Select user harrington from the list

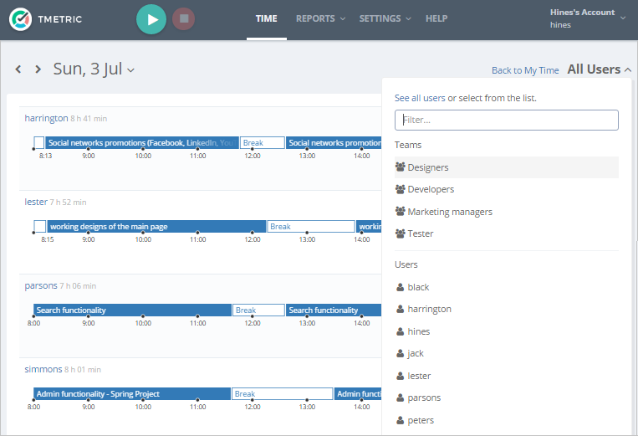coord(507,309)
